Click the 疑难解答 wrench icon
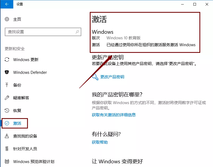Screen dimensions: 213x167 (7, 98)
